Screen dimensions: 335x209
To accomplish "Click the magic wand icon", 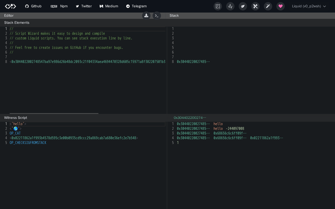I will click(268, 6).
